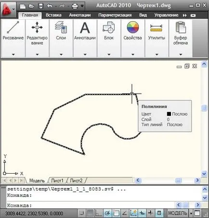This screenshot has height=218, width=209.
Task: Click the Plot printer icon
Action: [75, 6]
